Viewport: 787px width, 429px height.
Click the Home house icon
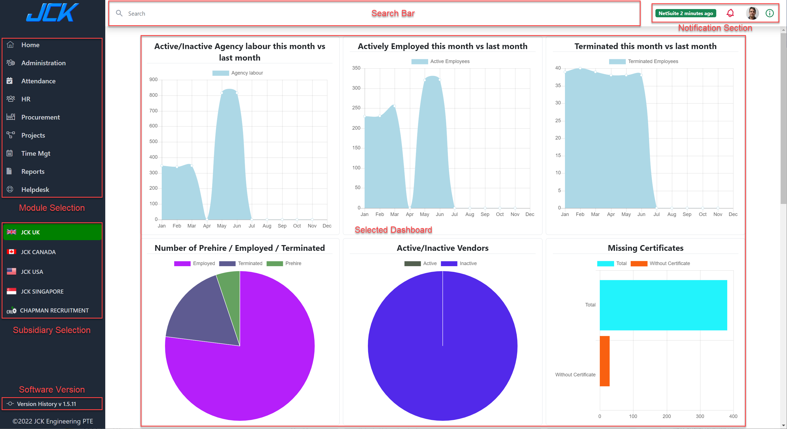click(10, 45)
